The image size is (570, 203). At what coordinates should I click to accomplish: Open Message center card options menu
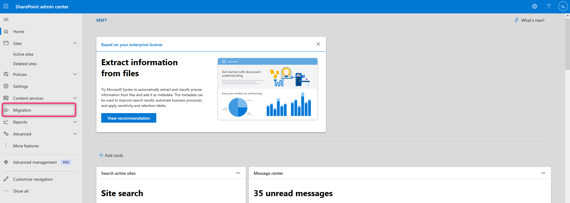[x=543, y=173]
